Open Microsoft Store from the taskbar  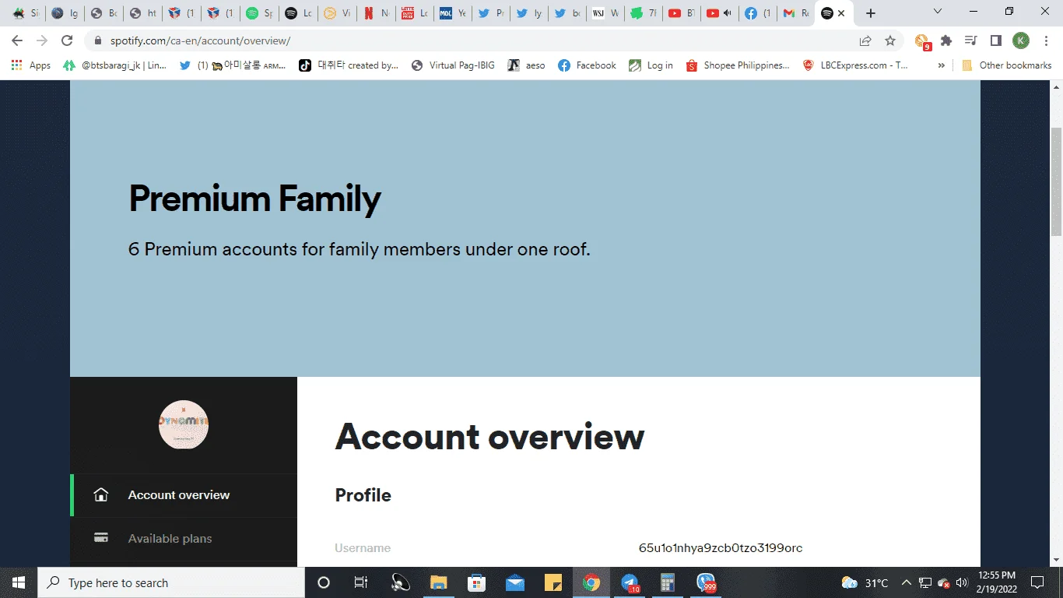pos(476,582)
